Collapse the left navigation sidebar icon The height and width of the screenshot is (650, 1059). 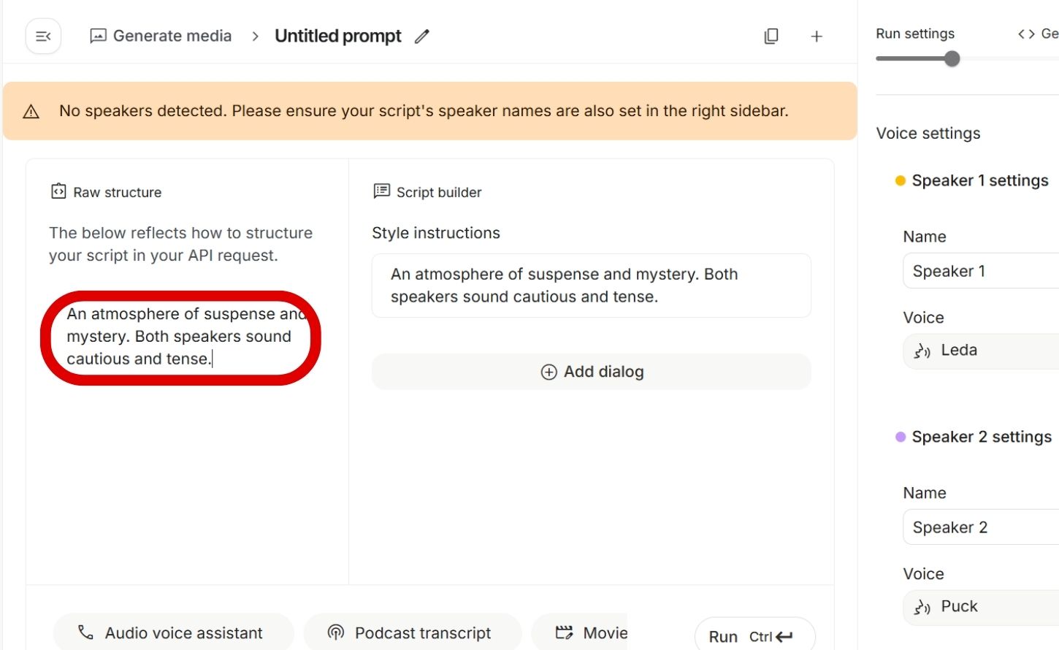point(43,37)
